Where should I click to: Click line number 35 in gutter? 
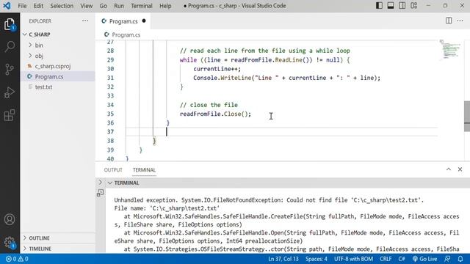coord(110,114)
